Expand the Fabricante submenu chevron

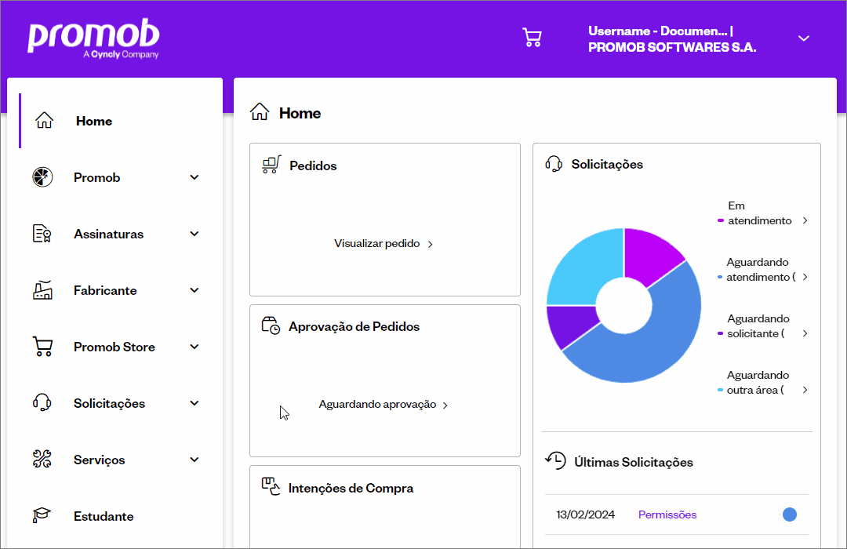pyautogui.click(x=194, y=290)
